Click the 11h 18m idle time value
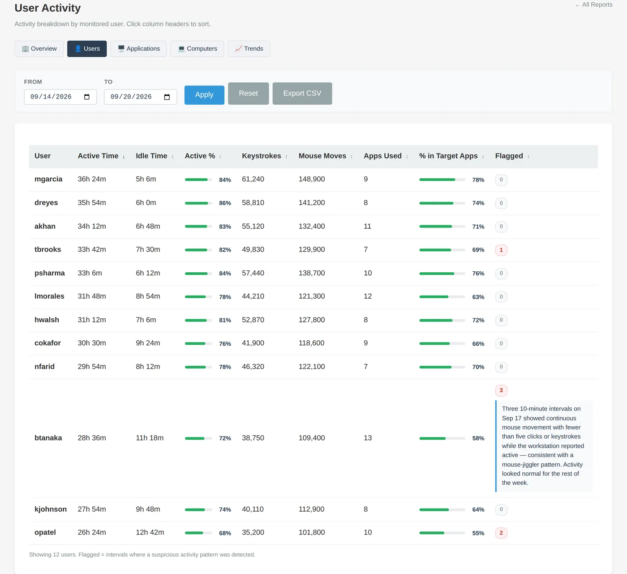Image resolution: width=627 pixels, height=574 pixels. coord(150,438)
